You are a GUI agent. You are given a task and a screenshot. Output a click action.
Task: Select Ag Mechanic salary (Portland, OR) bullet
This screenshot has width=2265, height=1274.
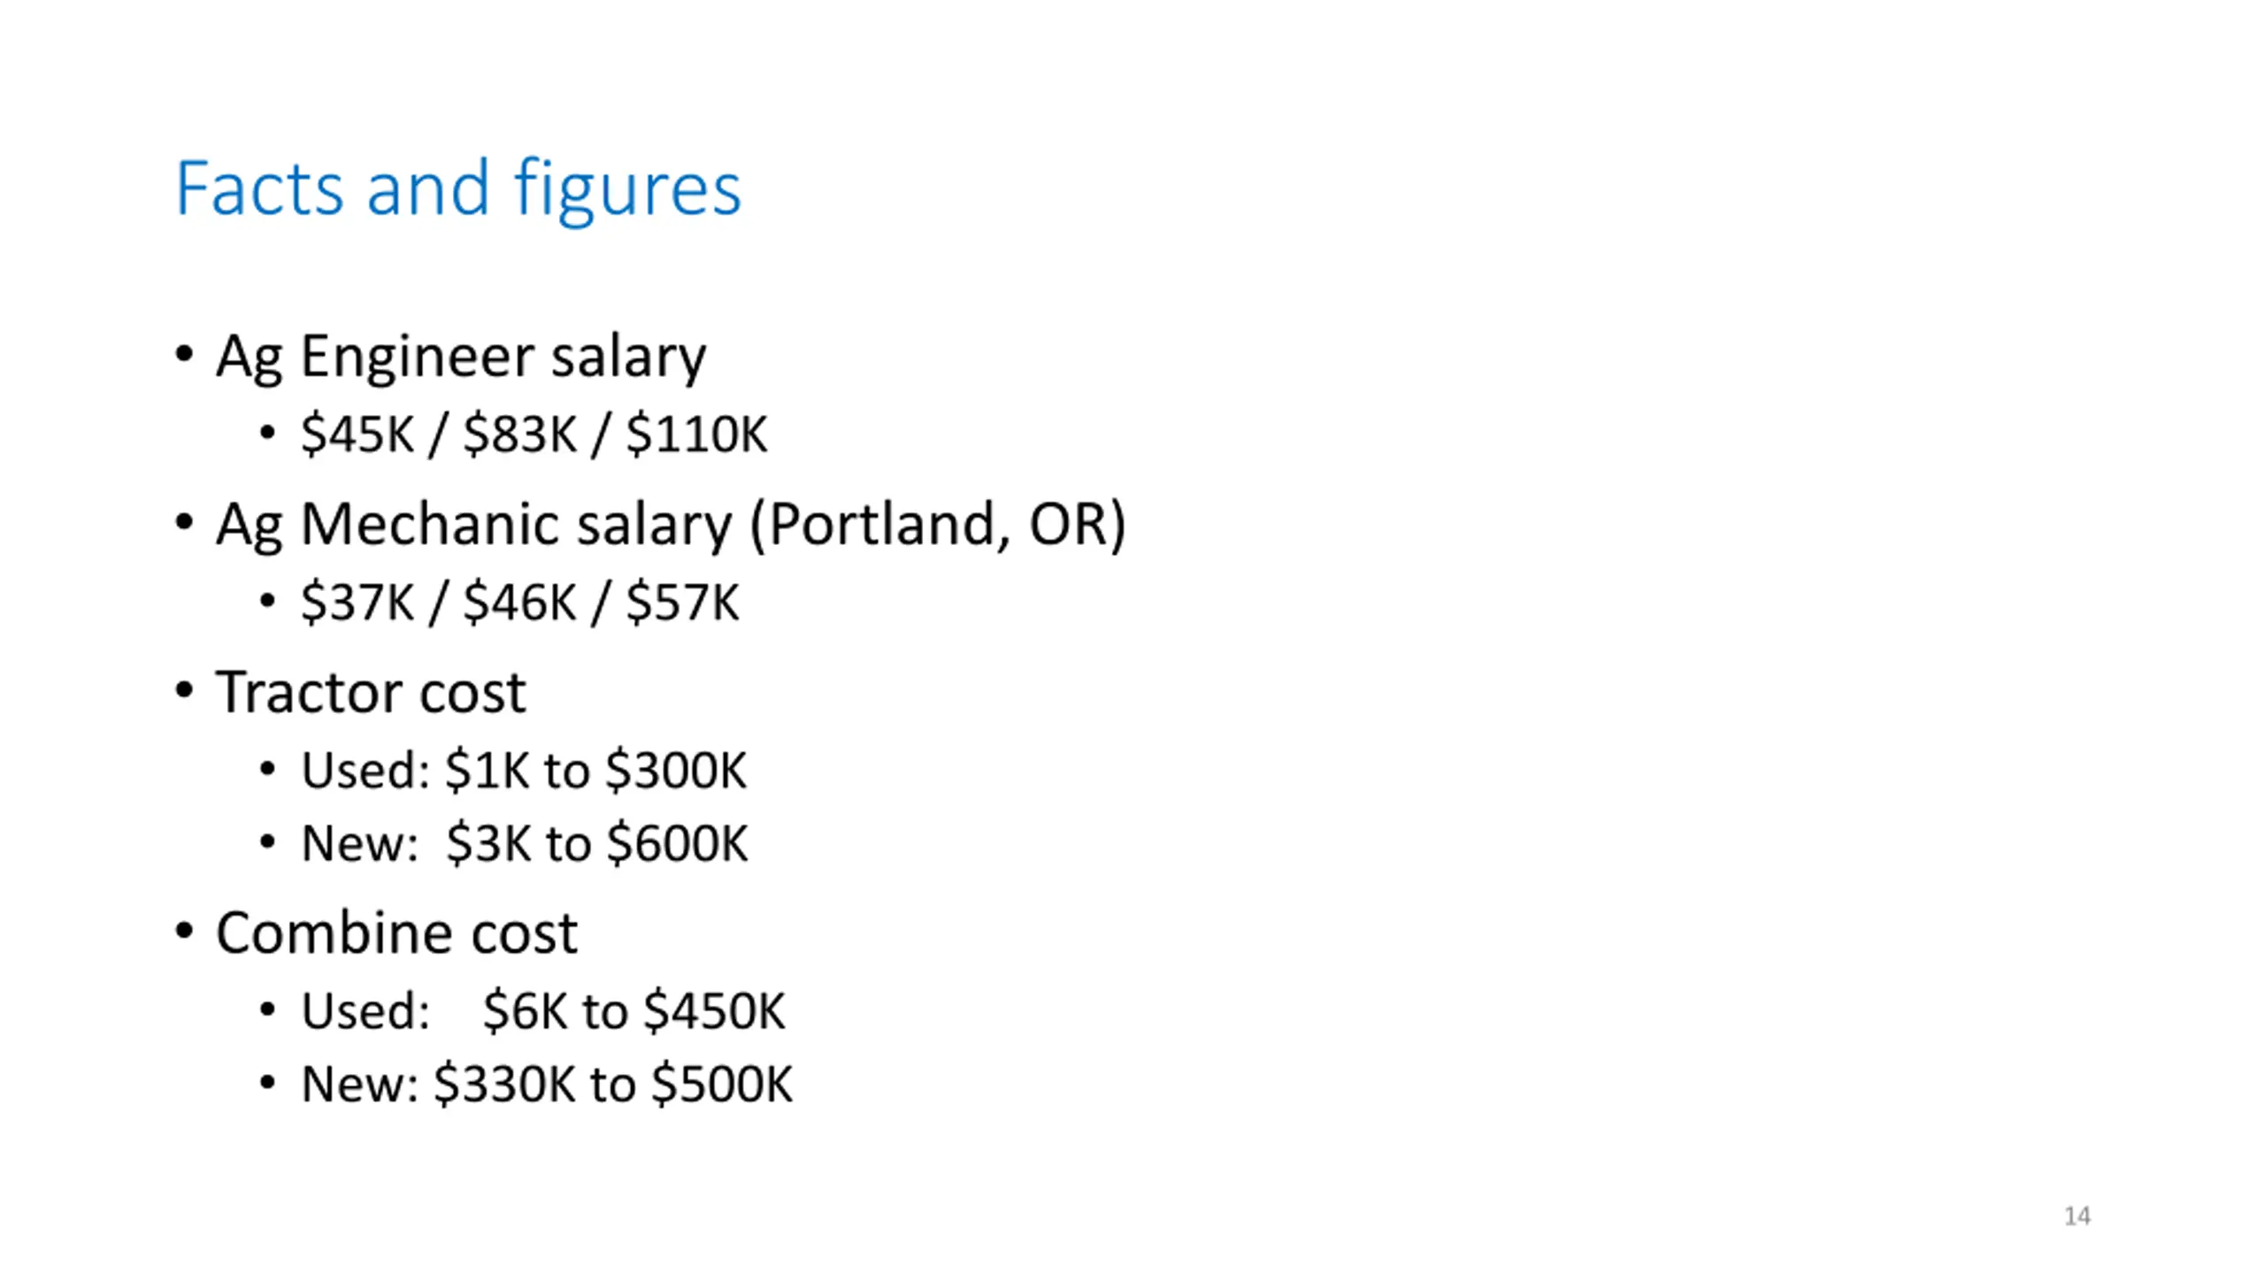point(671,525)
